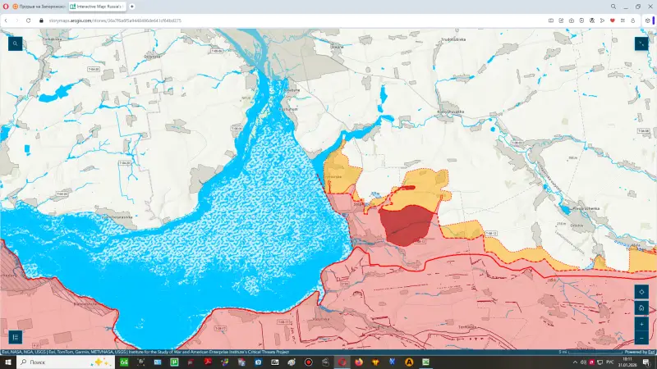Switch the РУС keyboard language

pos(609,362)
